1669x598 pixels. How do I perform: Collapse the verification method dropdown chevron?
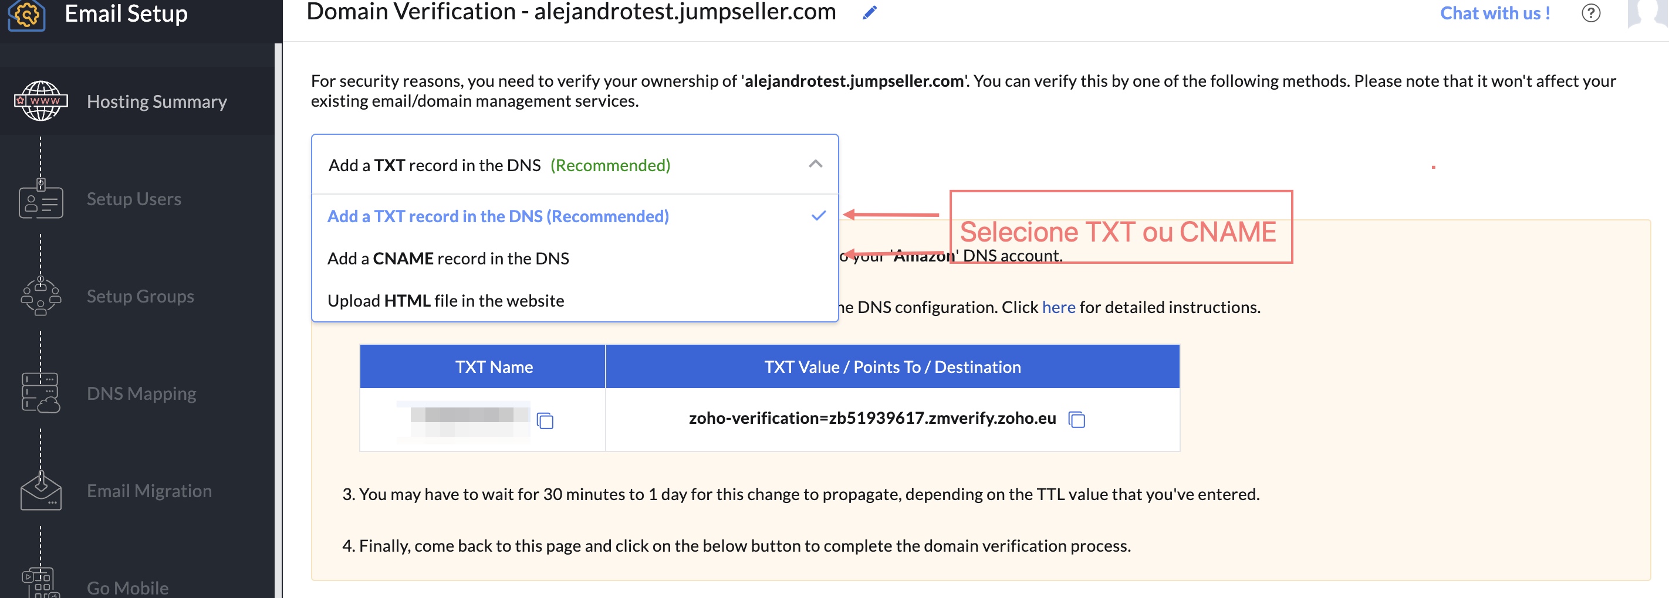[815, 164]
